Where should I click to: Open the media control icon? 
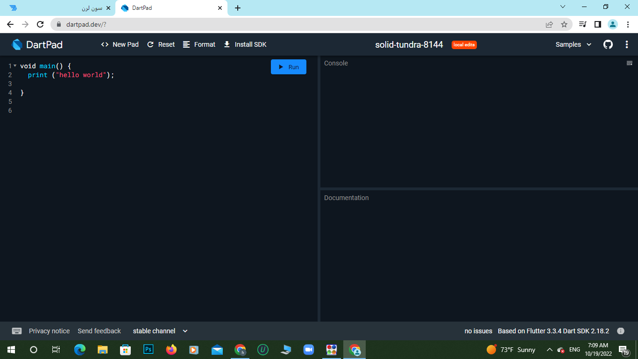click(582, 24)
